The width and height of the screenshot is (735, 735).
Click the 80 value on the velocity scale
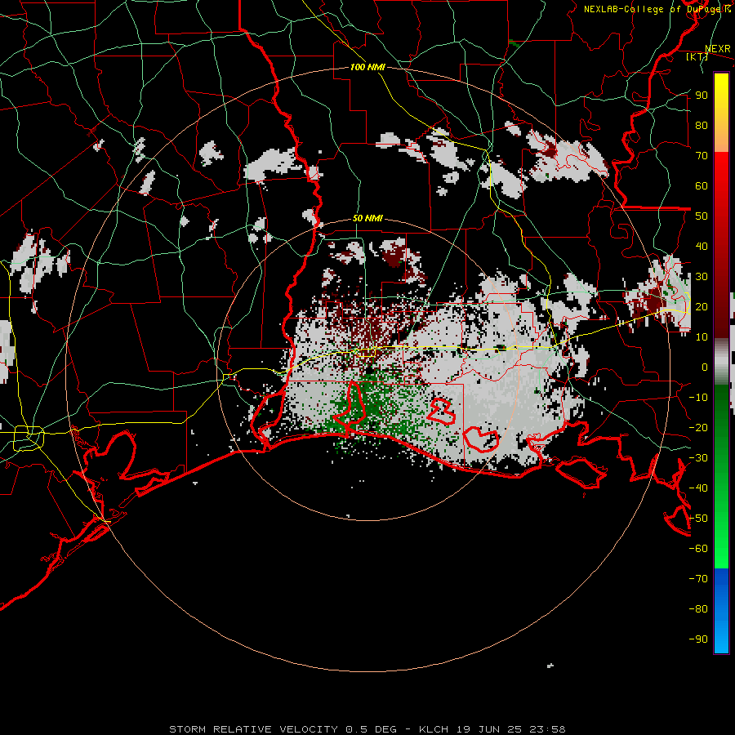pos(702,125)
